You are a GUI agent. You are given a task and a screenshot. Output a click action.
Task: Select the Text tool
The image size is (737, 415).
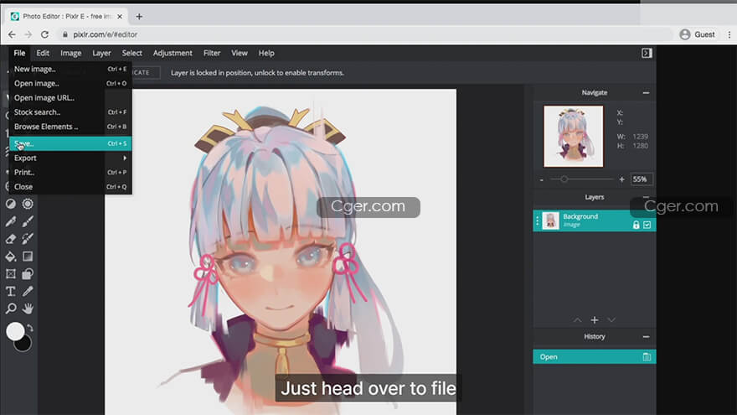11,291
